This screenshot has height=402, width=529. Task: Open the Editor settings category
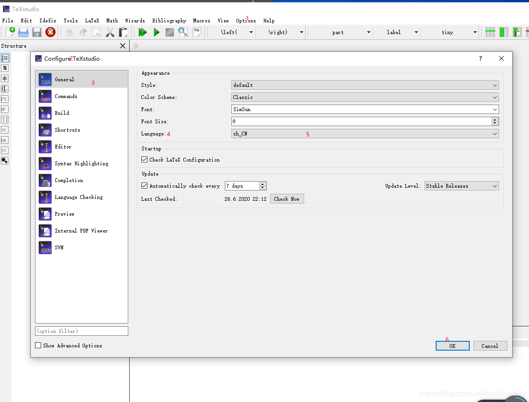pyautogui.click(x=82, y=147)
